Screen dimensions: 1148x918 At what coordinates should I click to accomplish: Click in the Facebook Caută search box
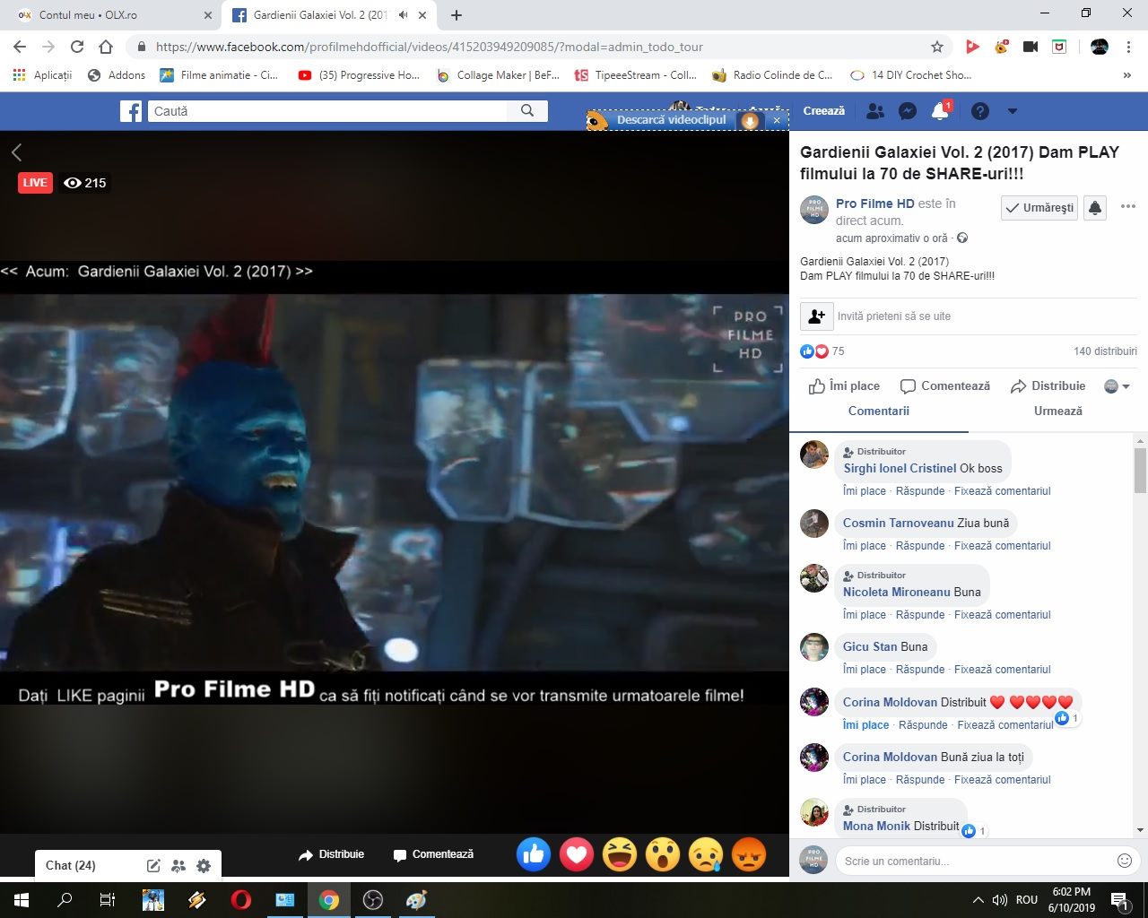click(x=327, y=111)
